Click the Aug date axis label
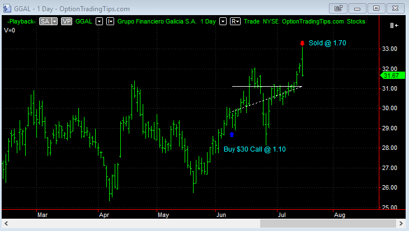Screen dimensions: 409x231 click(x=340, y=215)
